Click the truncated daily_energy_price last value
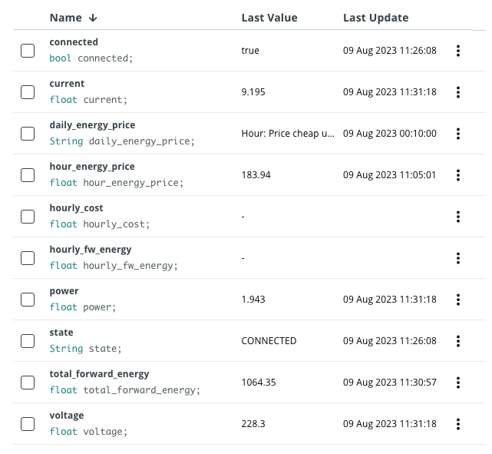This screenshot has height=454, width=492. 288,134
